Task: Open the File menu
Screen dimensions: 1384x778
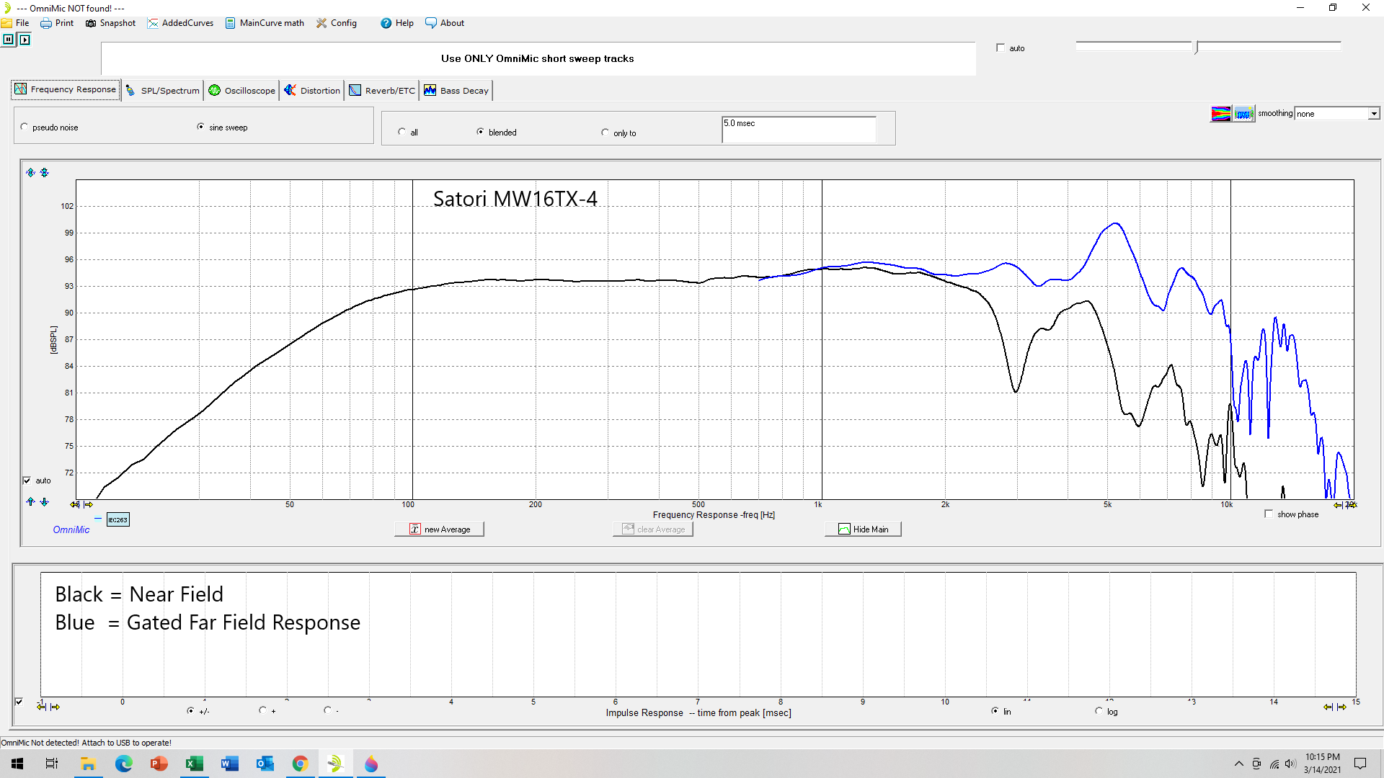Action: point(16,23)
